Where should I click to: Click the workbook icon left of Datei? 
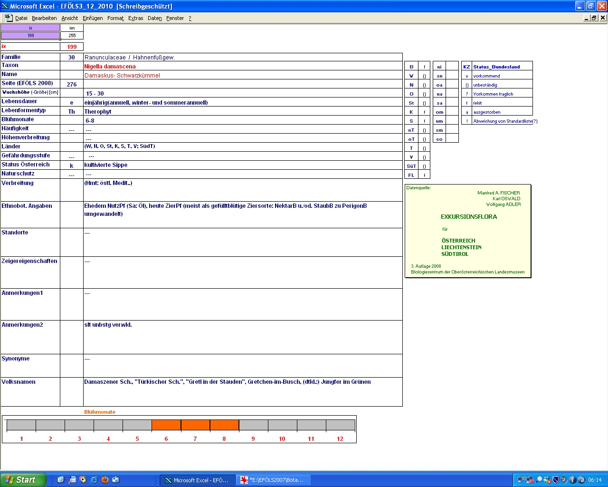pyautogui.click(x=9, y=18)
